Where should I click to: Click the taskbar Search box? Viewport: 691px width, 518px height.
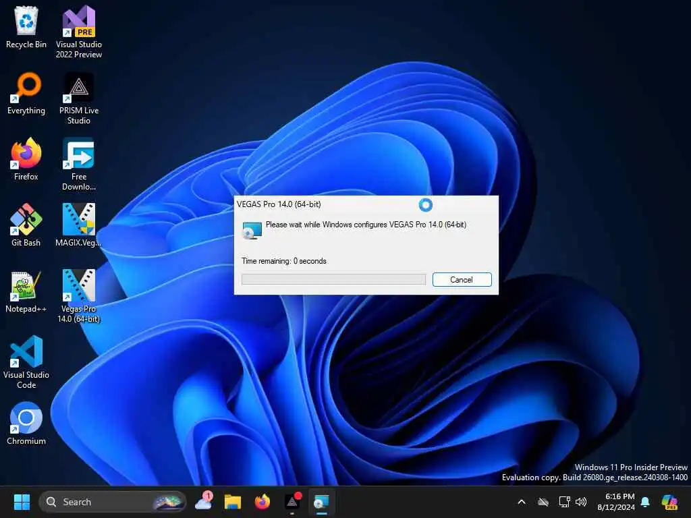pos(113,502)
